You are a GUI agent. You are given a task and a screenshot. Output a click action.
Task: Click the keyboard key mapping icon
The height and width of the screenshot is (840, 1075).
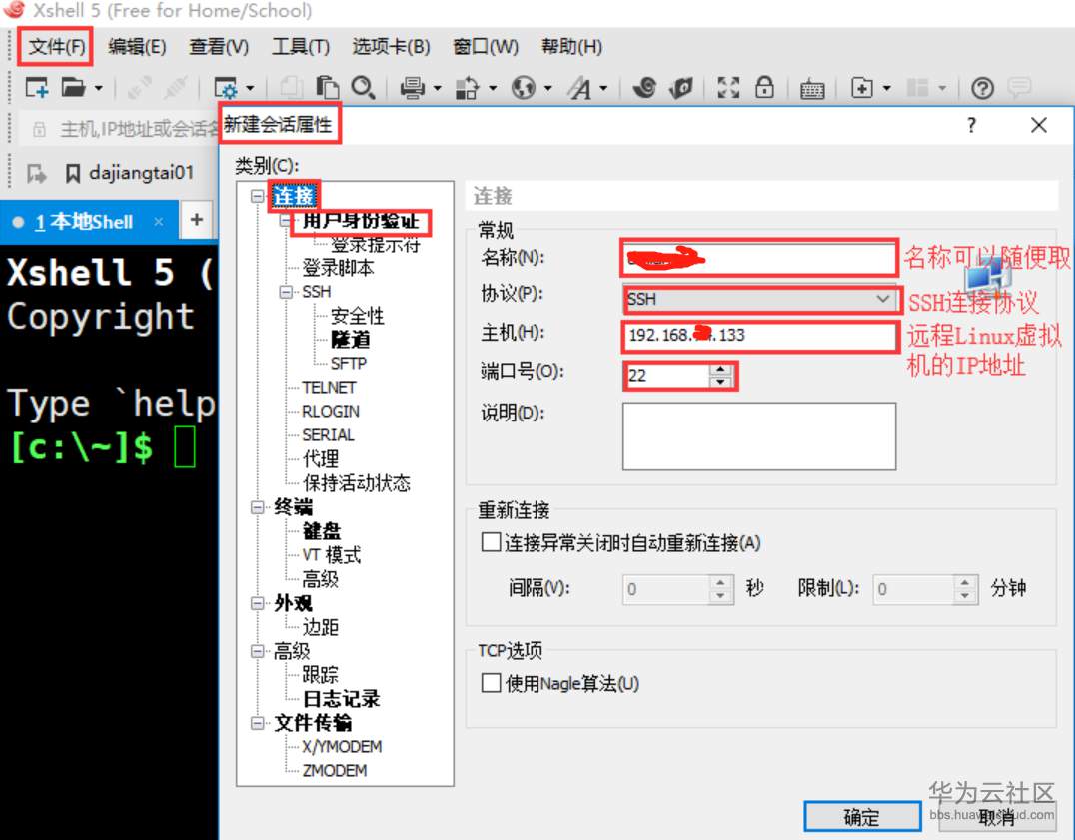coord(811,89)
